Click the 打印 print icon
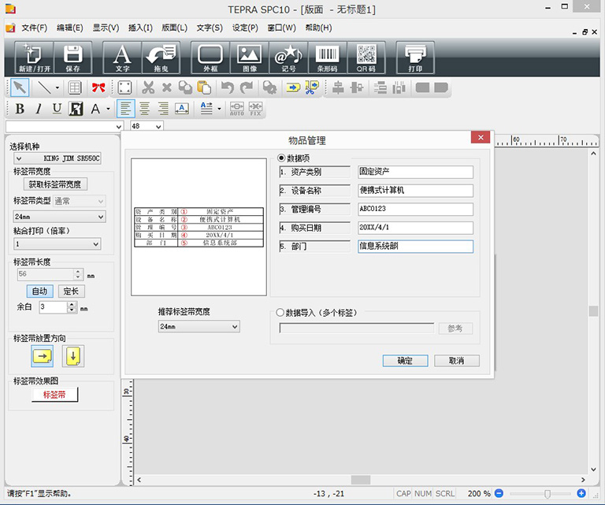Image resolution: width=605 pixels, height=505 pixels. (x=415, y=58)
